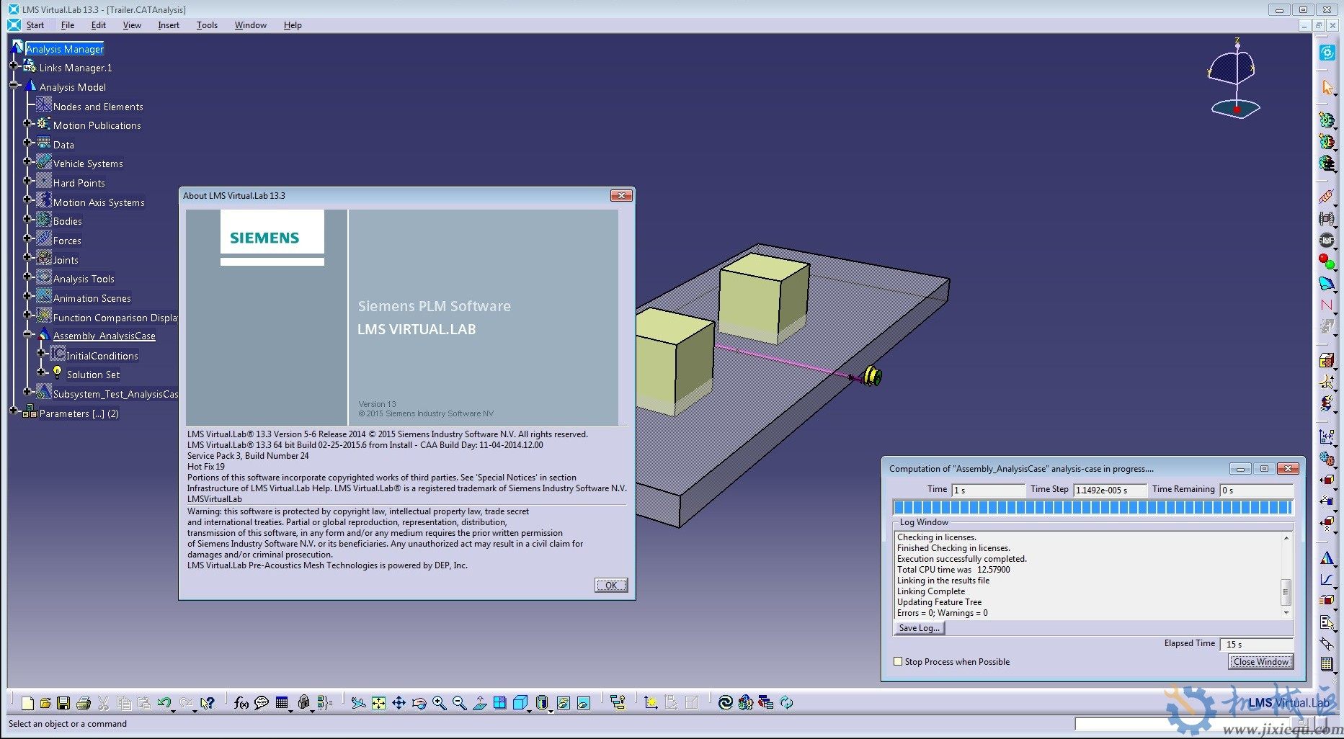
Task: Open the Tools menu
Action: pyautogui.click(x=207, y=24)
